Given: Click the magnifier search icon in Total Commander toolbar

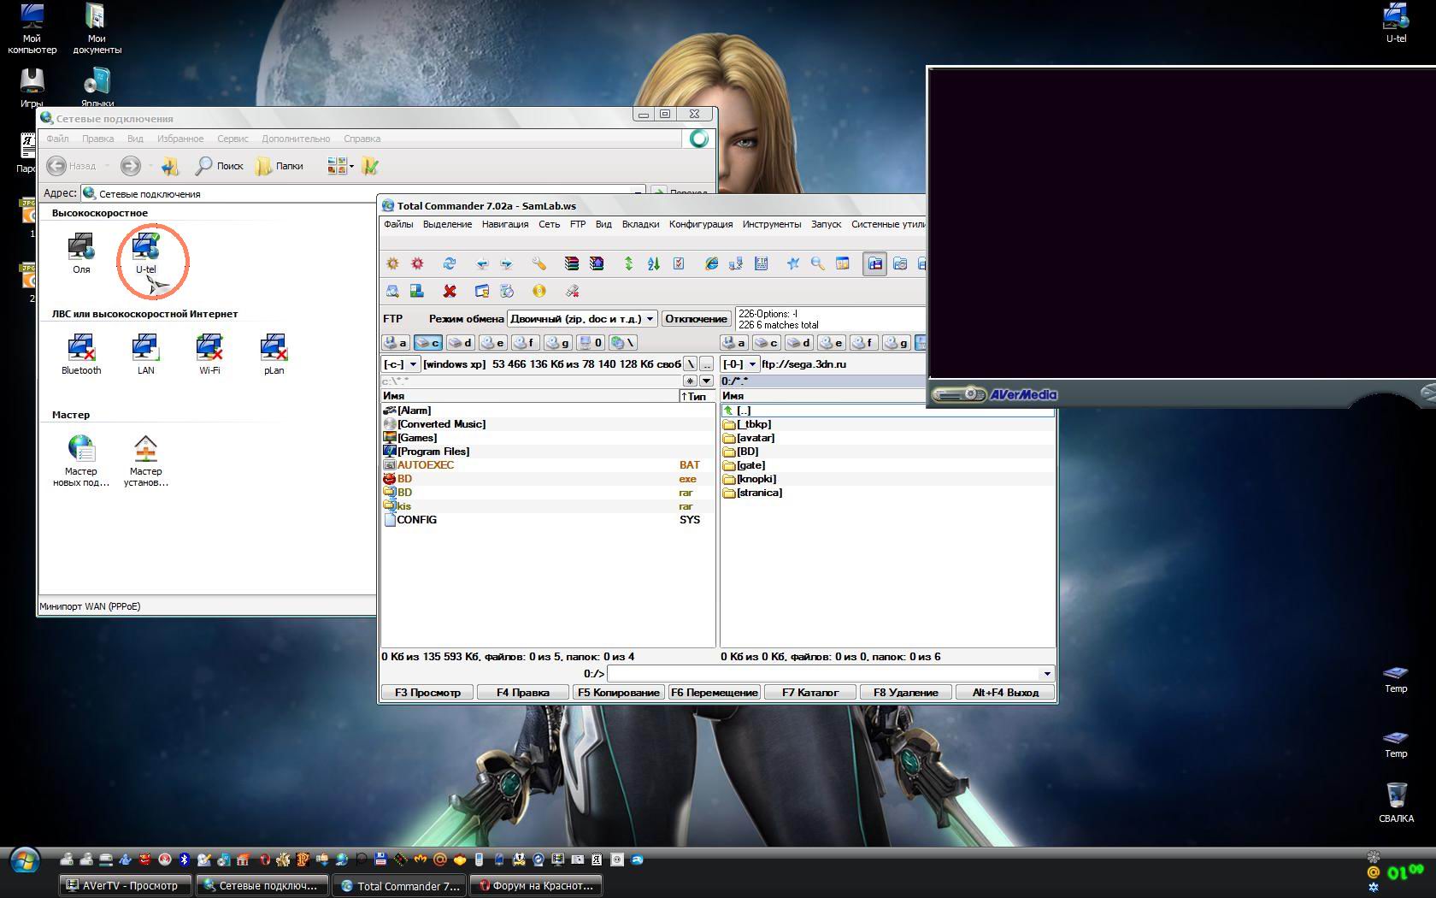Looking at the screenshot, I should [818, 263].
